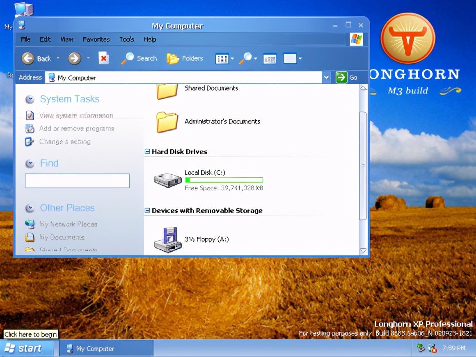Open Search from the toolbar
The width and height of the screenshot is (476, 357).
pyautogui.click(x=139, y=58)
